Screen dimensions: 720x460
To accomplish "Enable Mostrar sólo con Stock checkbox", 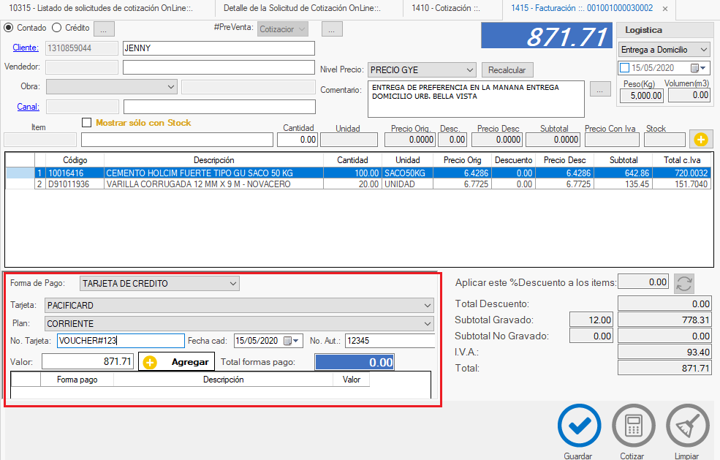I will [87, 123].
